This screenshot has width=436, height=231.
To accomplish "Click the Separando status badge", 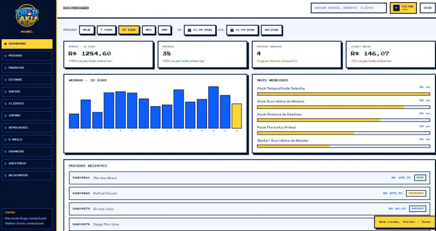I will (x=416, y=193).
